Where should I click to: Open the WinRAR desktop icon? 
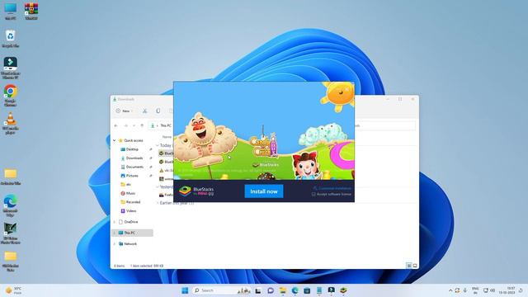[31, 12]
